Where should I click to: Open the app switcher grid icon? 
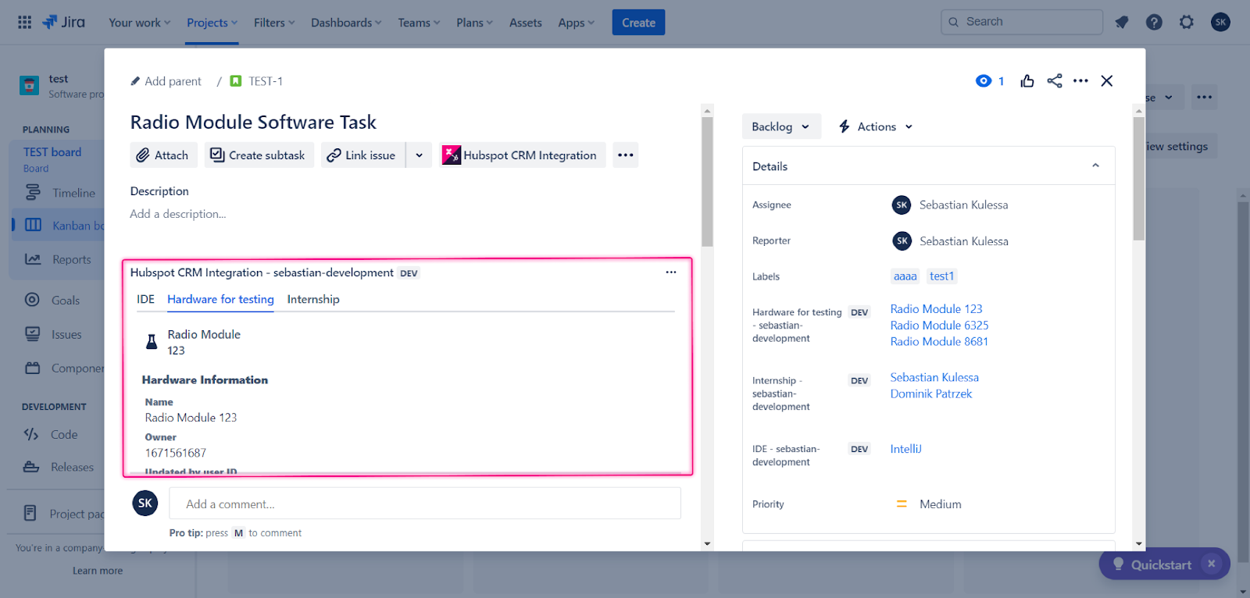pos(25,22)
